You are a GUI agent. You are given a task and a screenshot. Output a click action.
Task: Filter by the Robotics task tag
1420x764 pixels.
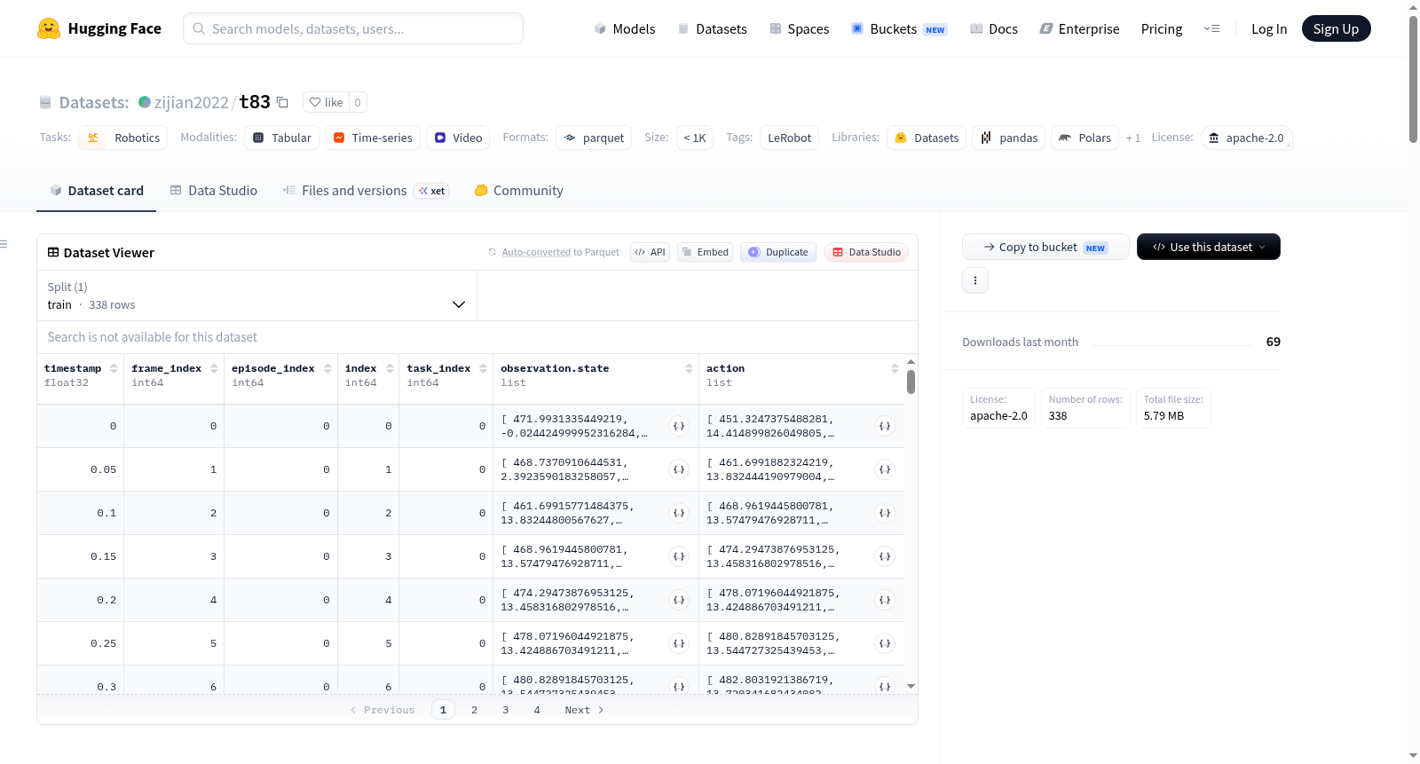coord(123,138)
